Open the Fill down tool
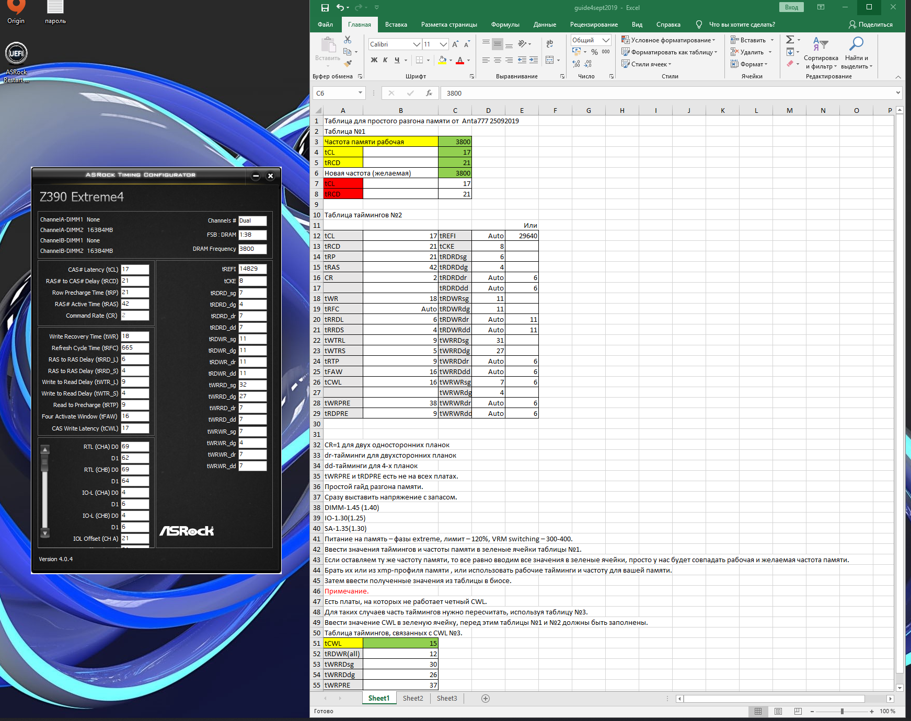This screenshot has width=911, height=721. pyautogui.click(x=790, y=52)
